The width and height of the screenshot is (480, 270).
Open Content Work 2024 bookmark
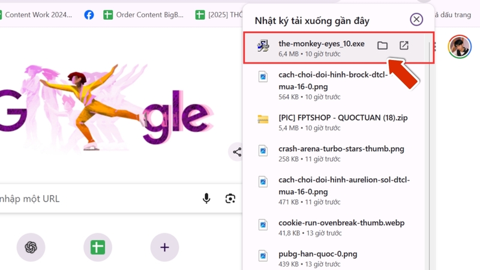36,14
